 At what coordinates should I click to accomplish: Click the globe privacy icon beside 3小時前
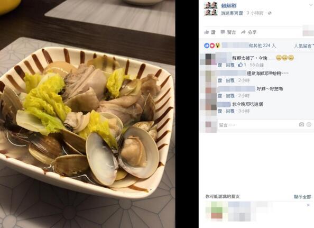270,13
